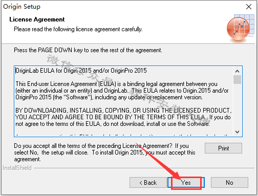Accept the license by clicking Yes

tap(186, 183)
